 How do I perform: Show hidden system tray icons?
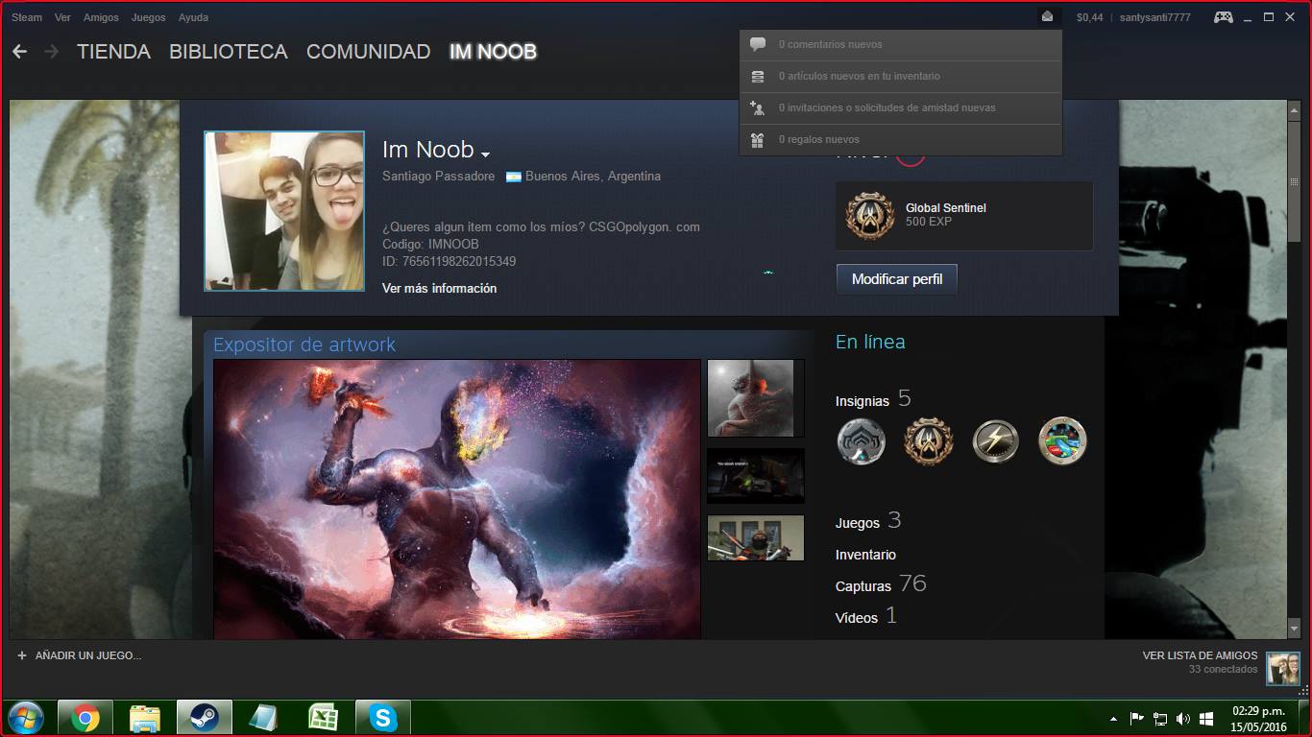(1114, 719)
